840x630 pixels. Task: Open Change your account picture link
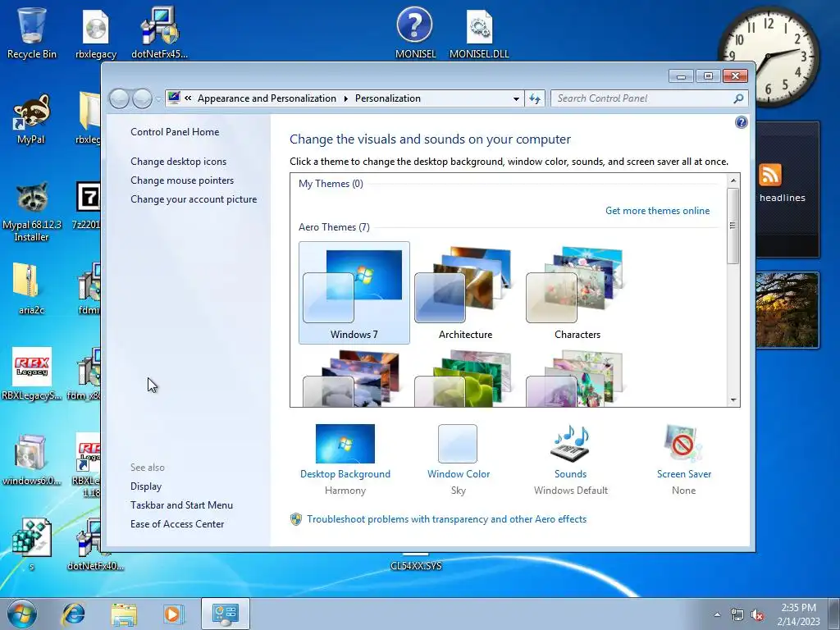click(x=194, y=199)
